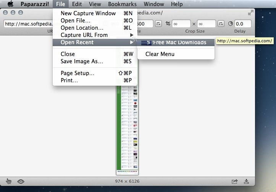Open the Bookmarks menu
Image resolution: width=276 pixels, height=192 pixels.
122,4
